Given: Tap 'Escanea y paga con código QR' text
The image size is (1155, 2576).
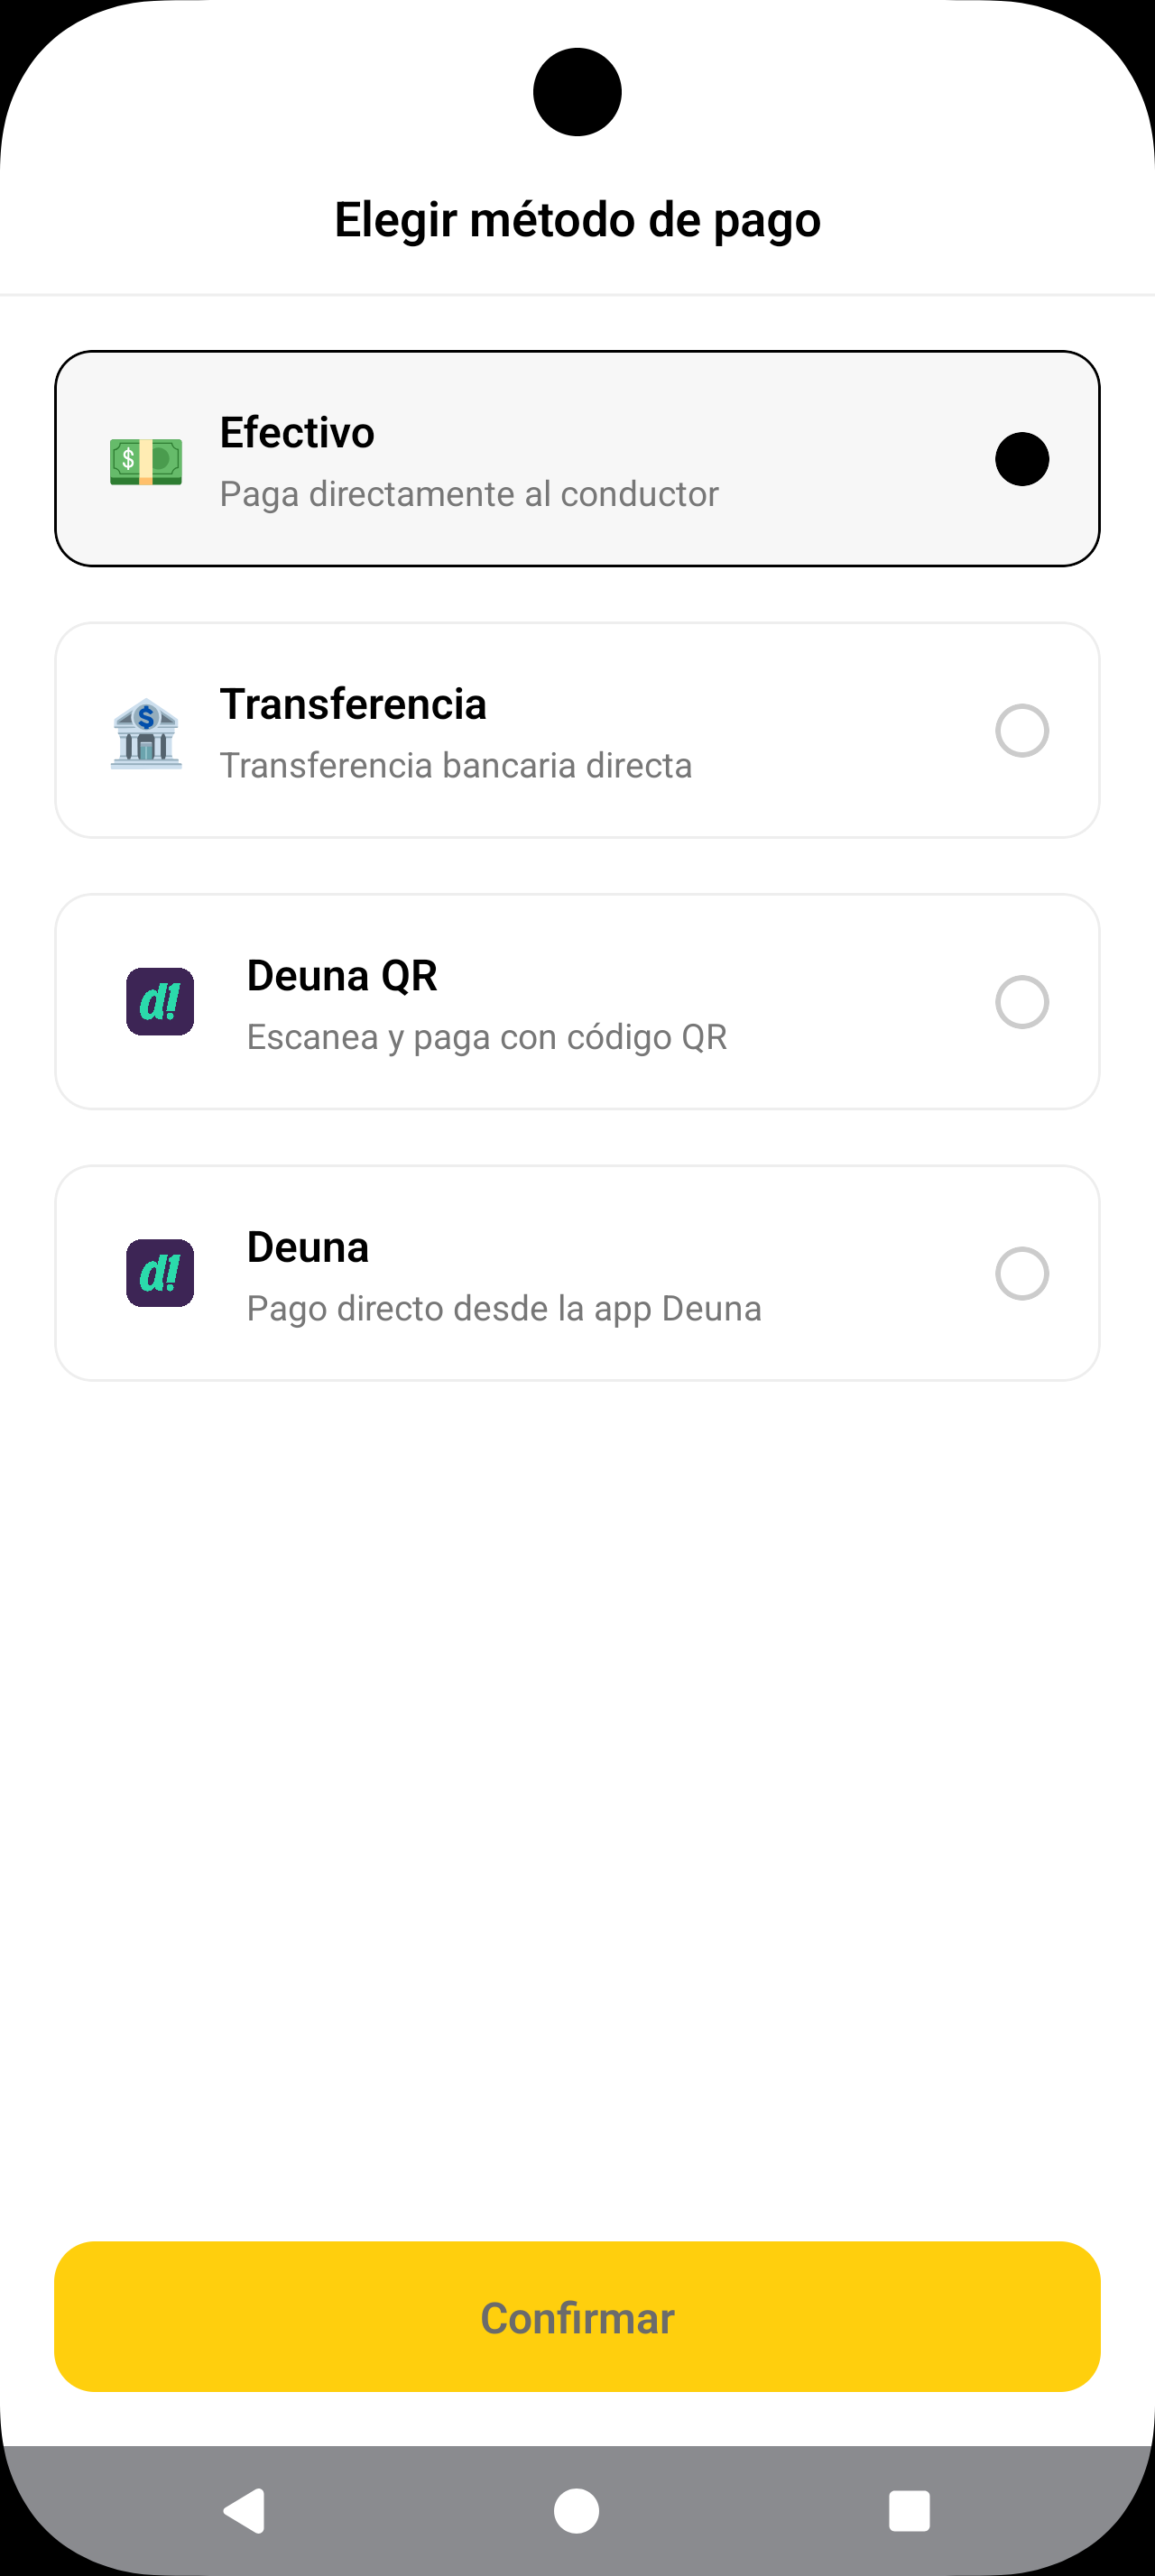Looking at the screenshot, I should tap(487, 1037).
